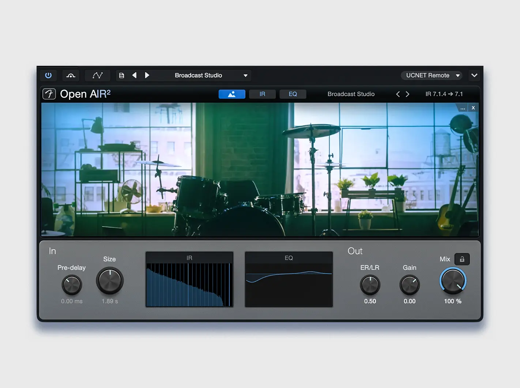Close the room image with X
Screen dimensions: 520x388
[x=473, y=108]
